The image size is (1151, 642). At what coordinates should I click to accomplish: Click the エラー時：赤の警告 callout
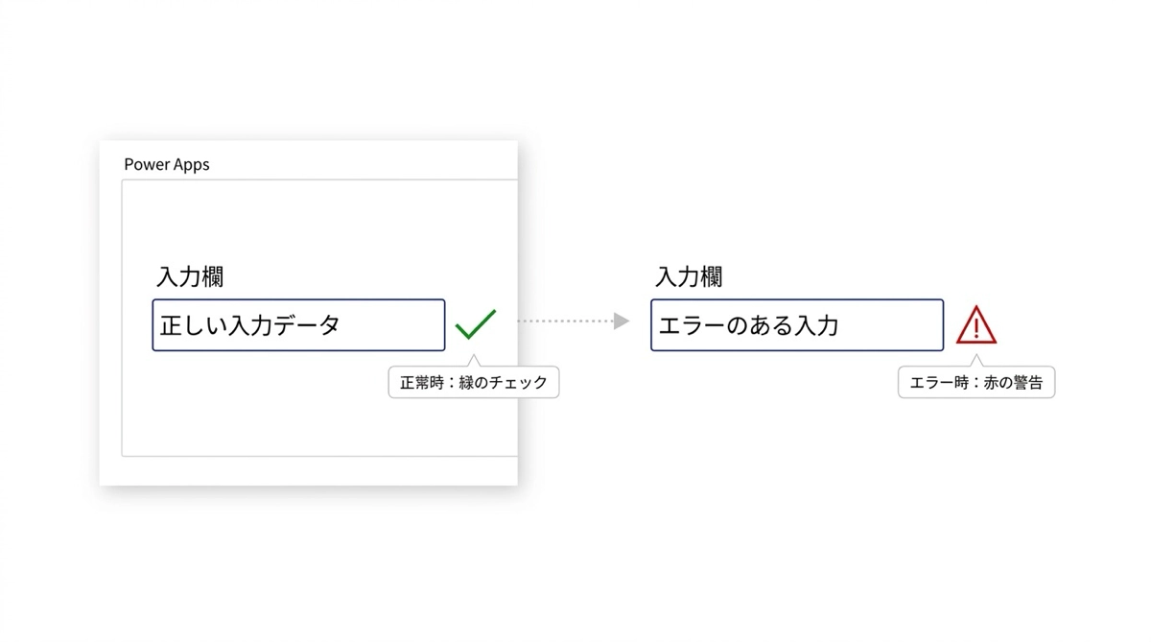(x=975, y=383)
